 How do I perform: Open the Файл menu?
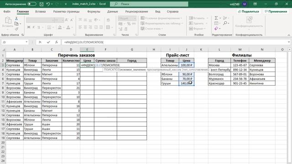(7, 11)
